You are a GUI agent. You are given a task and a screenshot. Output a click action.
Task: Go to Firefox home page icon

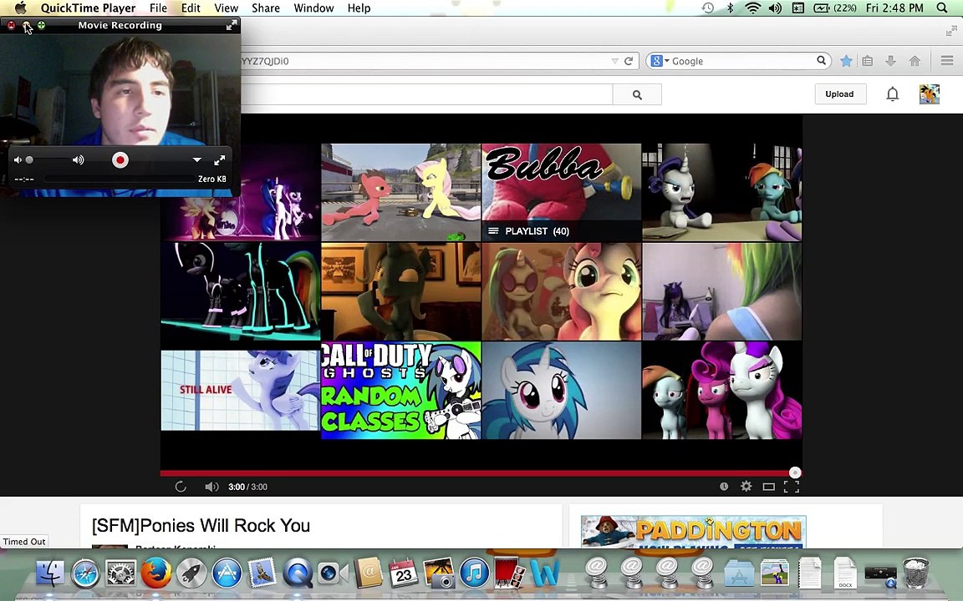915,61
